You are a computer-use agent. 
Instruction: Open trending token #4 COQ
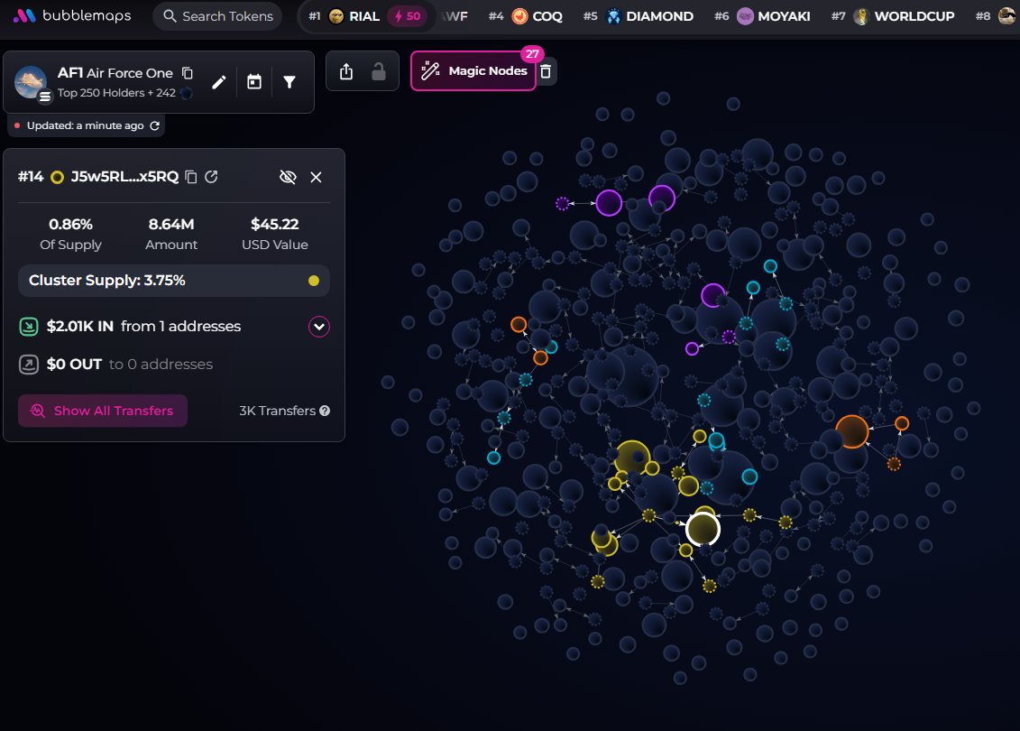[x=525, y=16]
